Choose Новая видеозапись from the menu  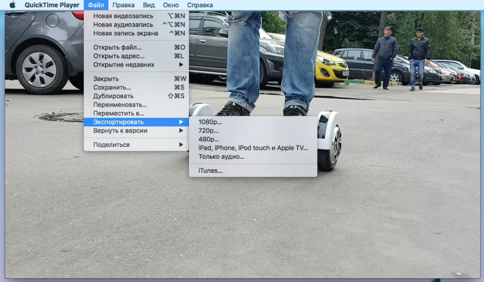pyautogui.click(x=123, y=16)
